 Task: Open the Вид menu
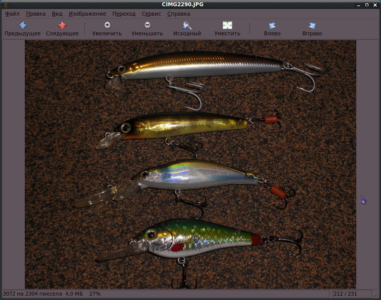pyautogui.click(x=57, y=14)
